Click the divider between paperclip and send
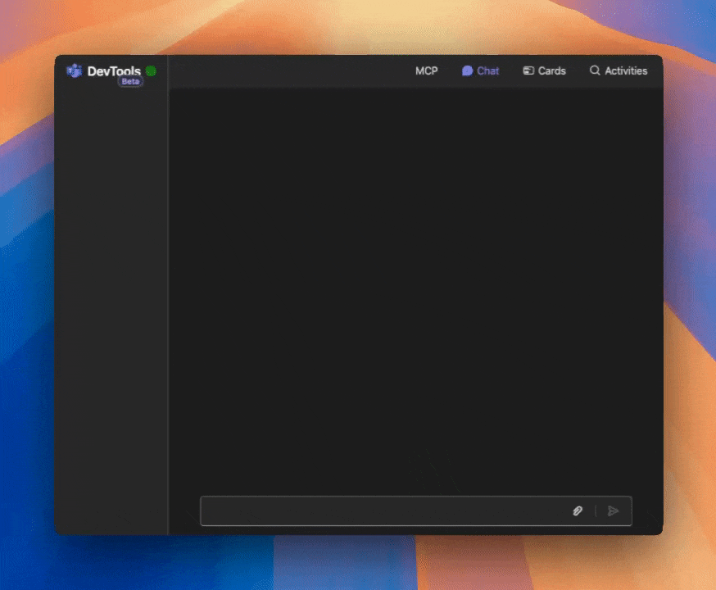 pos(595,511)
